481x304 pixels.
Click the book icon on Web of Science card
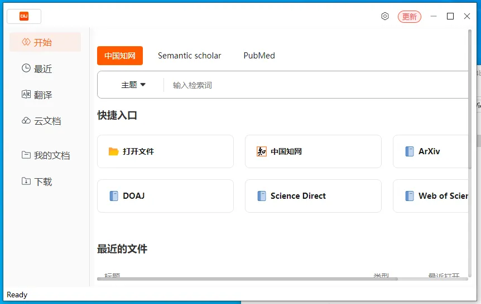[x=410, y=196]
